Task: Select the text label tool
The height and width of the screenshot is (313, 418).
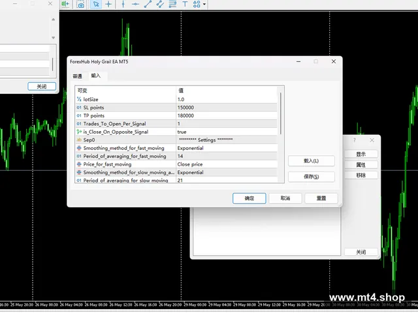Action: (x=185, y=4)
